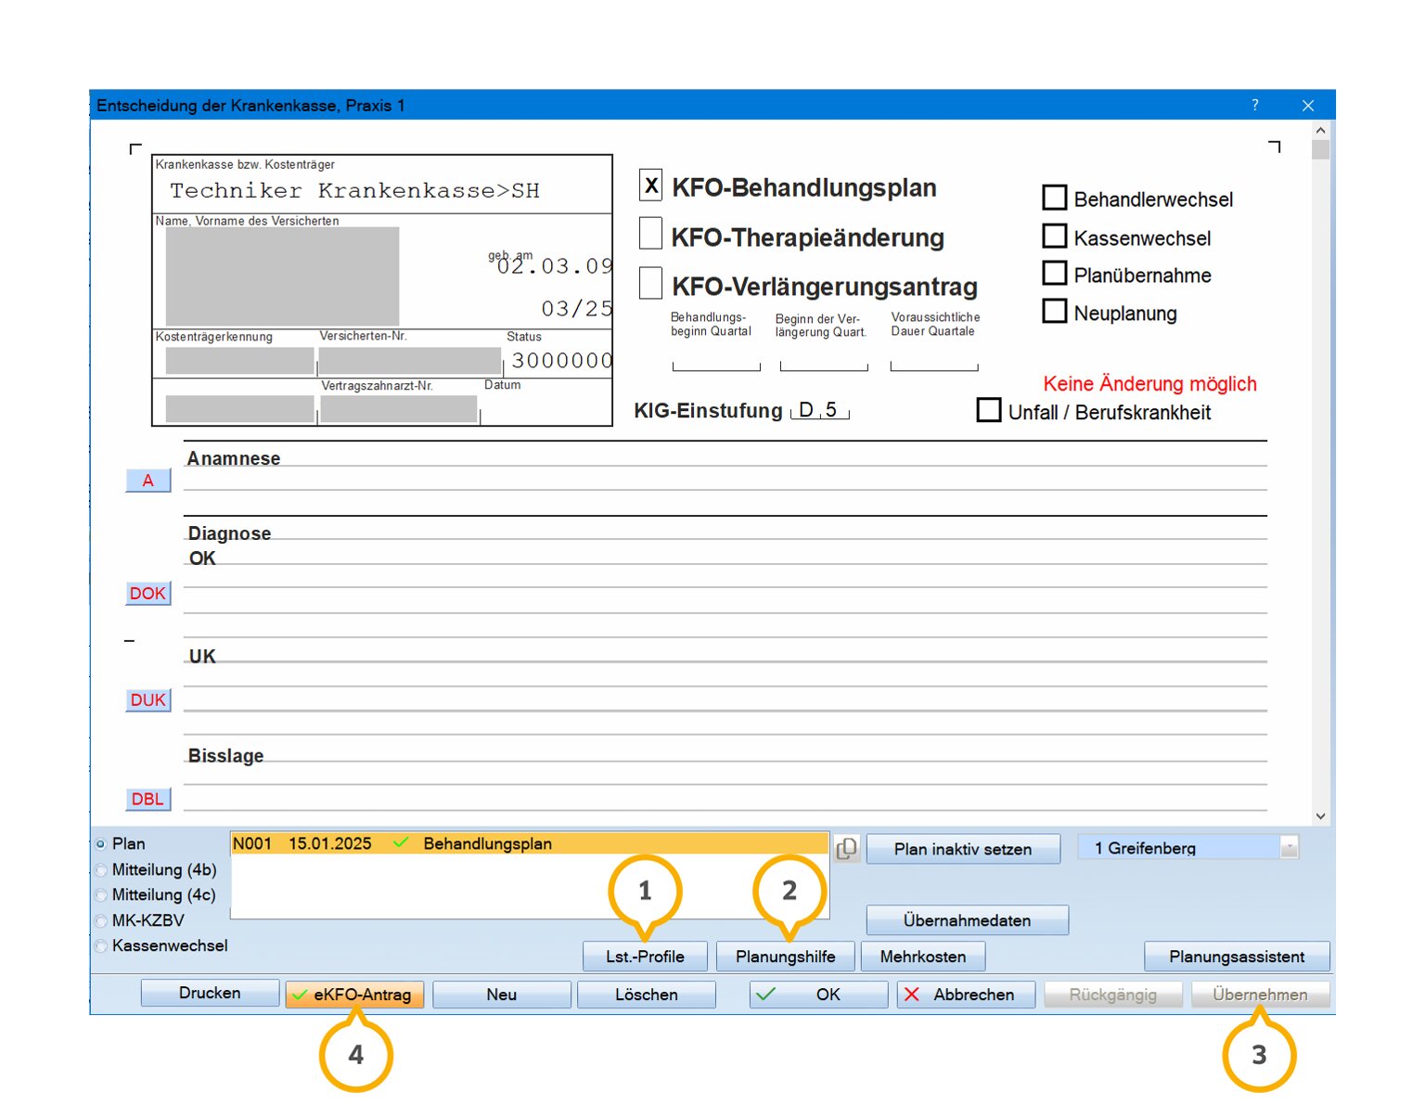Click the DBL Bisslage shortcut
This screenshot has height=1104, width=1425.
pos(148,799)
